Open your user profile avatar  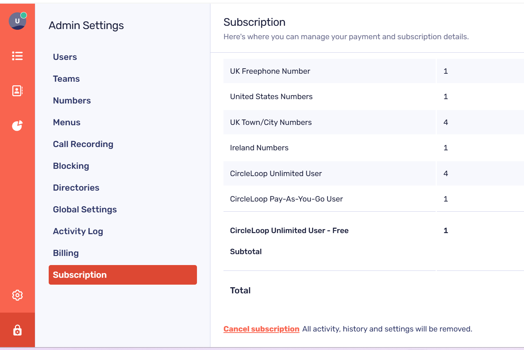(x=17, y=21)
